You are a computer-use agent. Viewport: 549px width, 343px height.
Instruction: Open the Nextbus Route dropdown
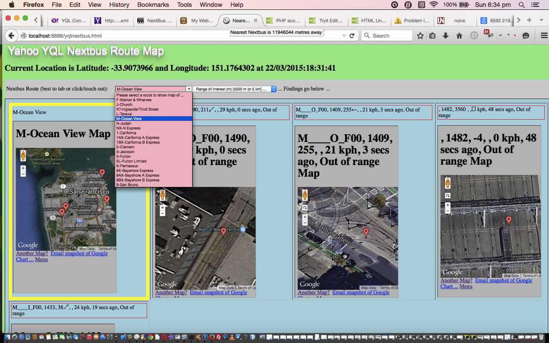(153, 89)
